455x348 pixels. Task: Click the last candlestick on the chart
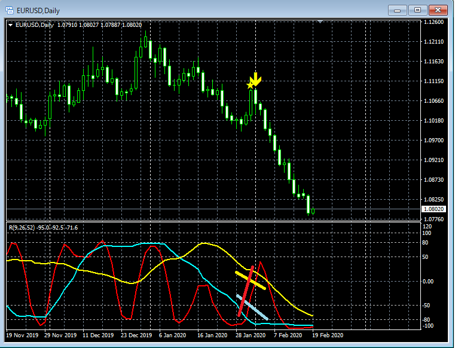coord(313,211)
